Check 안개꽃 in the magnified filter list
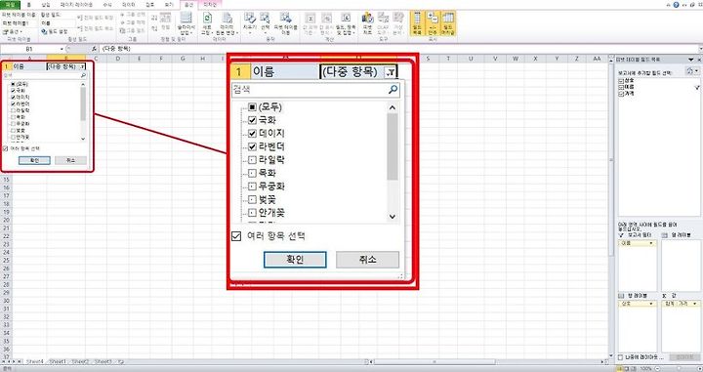The image size is (703, 372). coord(252,213)
